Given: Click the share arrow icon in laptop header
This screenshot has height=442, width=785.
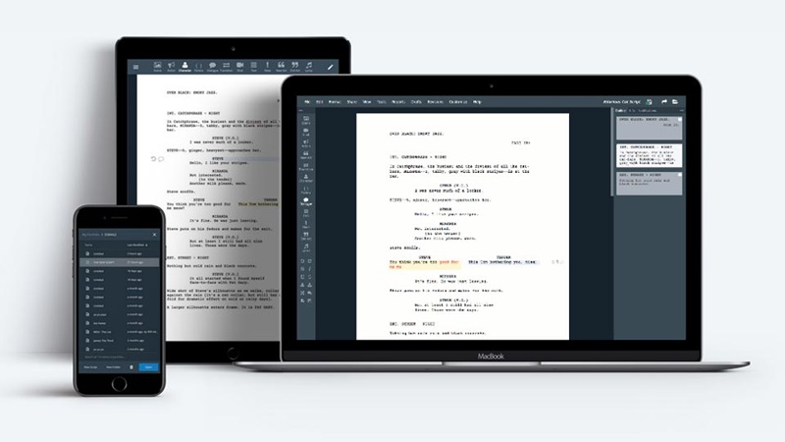Looking at the screenshot, I should 664,102.
